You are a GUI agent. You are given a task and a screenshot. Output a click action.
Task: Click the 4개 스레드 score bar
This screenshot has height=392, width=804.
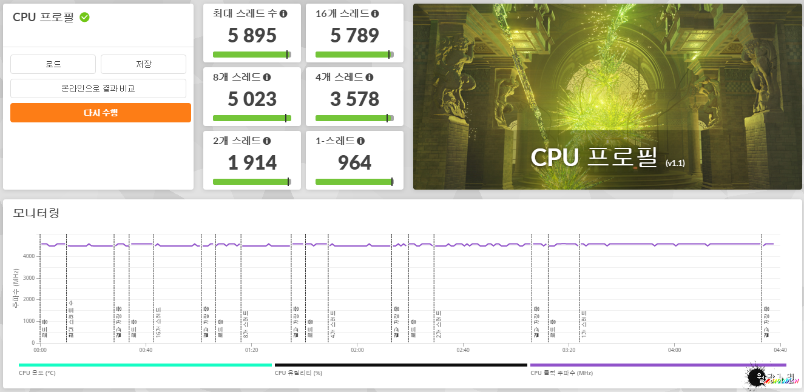point(354,118)
